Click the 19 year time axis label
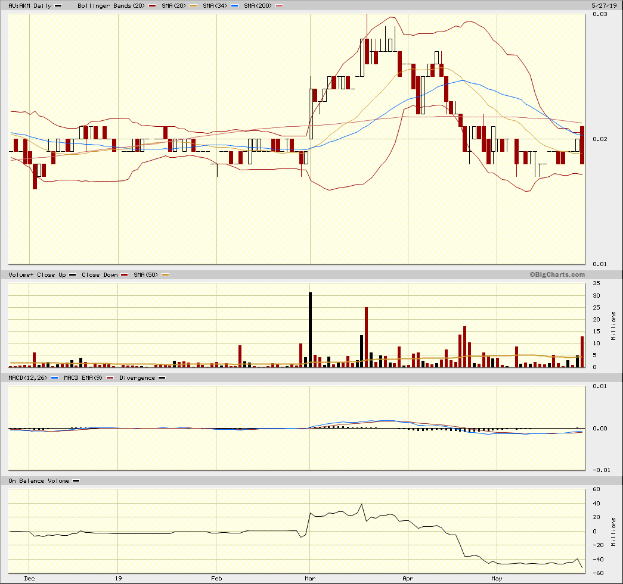This screenshot has width=623, height=584. (119, 579)
